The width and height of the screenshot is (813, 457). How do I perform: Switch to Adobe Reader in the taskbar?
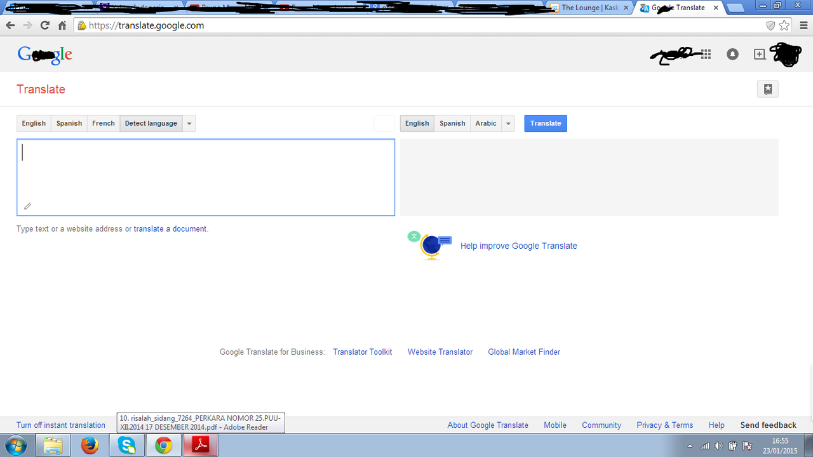tap(201, 446)
